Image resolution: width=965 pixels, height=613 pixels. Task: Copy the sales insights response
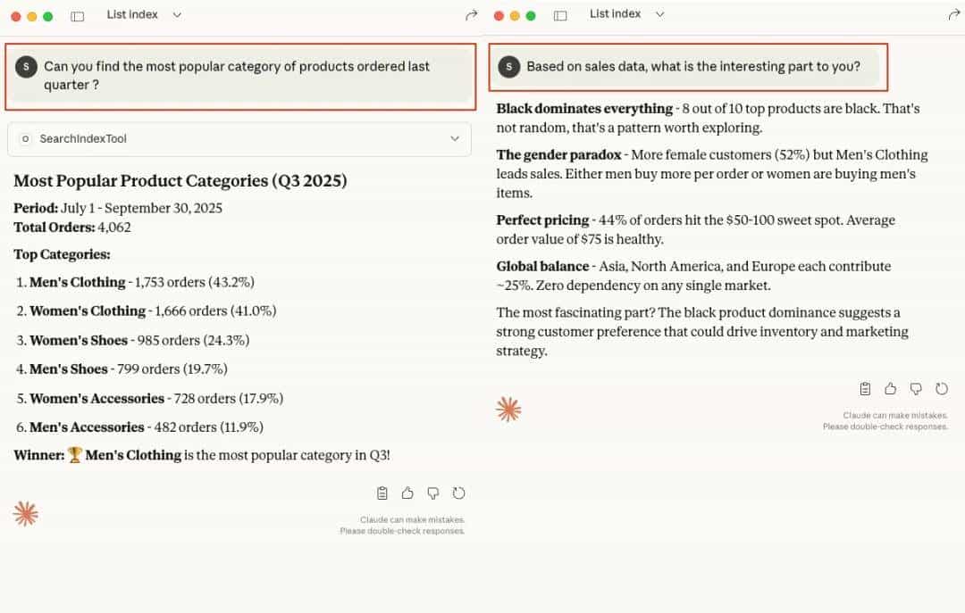pos(865,388)
